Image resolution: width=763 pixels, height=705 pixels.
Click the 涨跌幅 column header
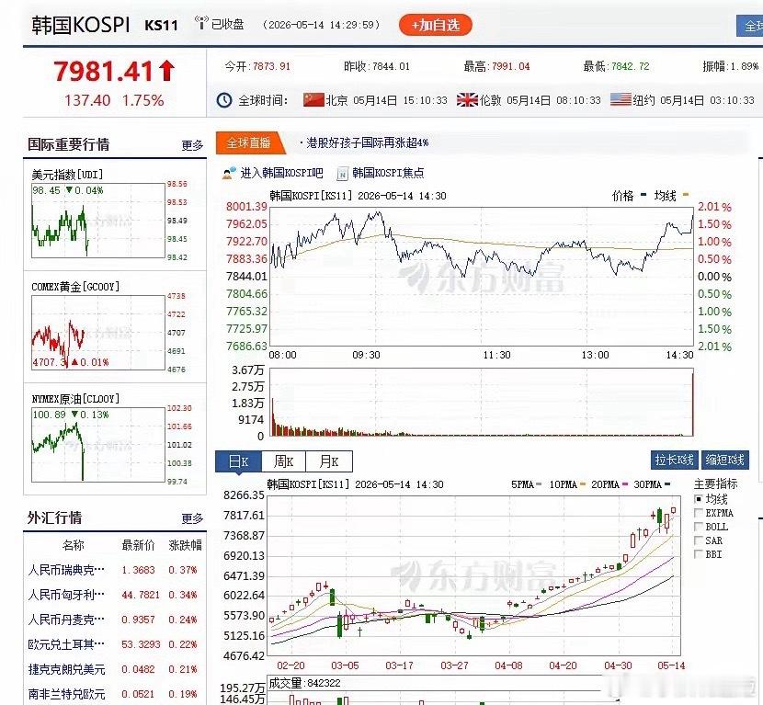pos(186,545)
